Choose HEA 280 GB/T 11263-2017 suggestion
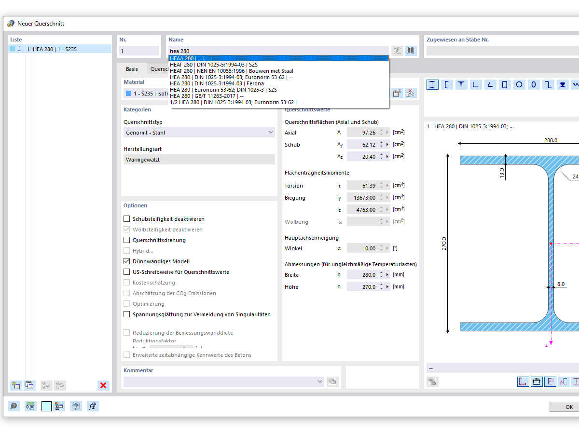 tap(278, 96)
